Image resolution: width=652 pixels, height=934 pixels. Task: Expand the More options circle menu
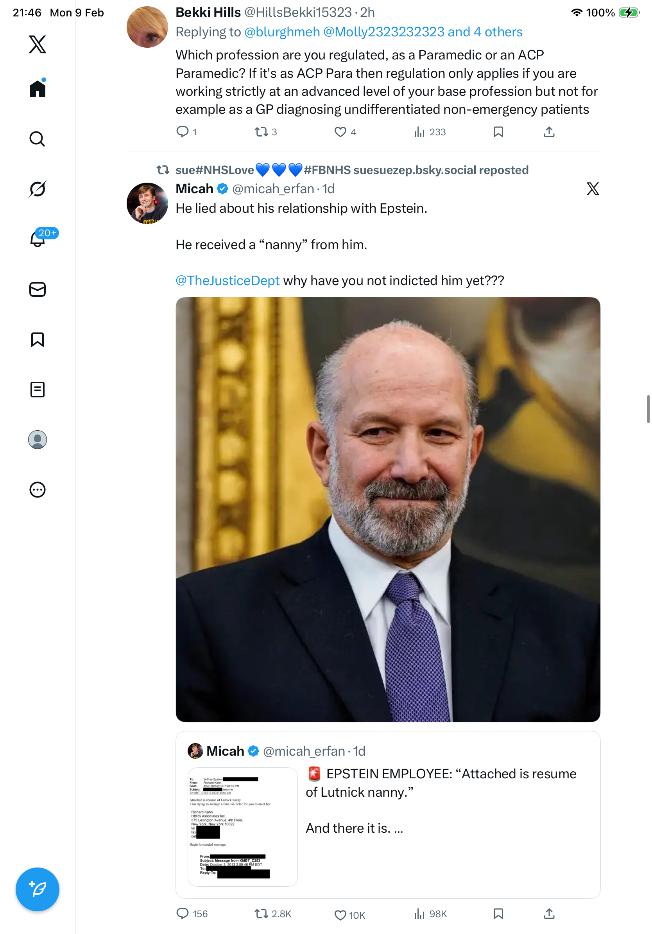point(38,490)
